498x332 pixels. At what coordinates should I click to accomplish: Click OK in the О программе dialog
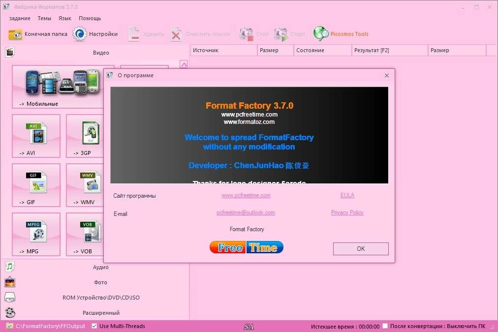[361, 249]
